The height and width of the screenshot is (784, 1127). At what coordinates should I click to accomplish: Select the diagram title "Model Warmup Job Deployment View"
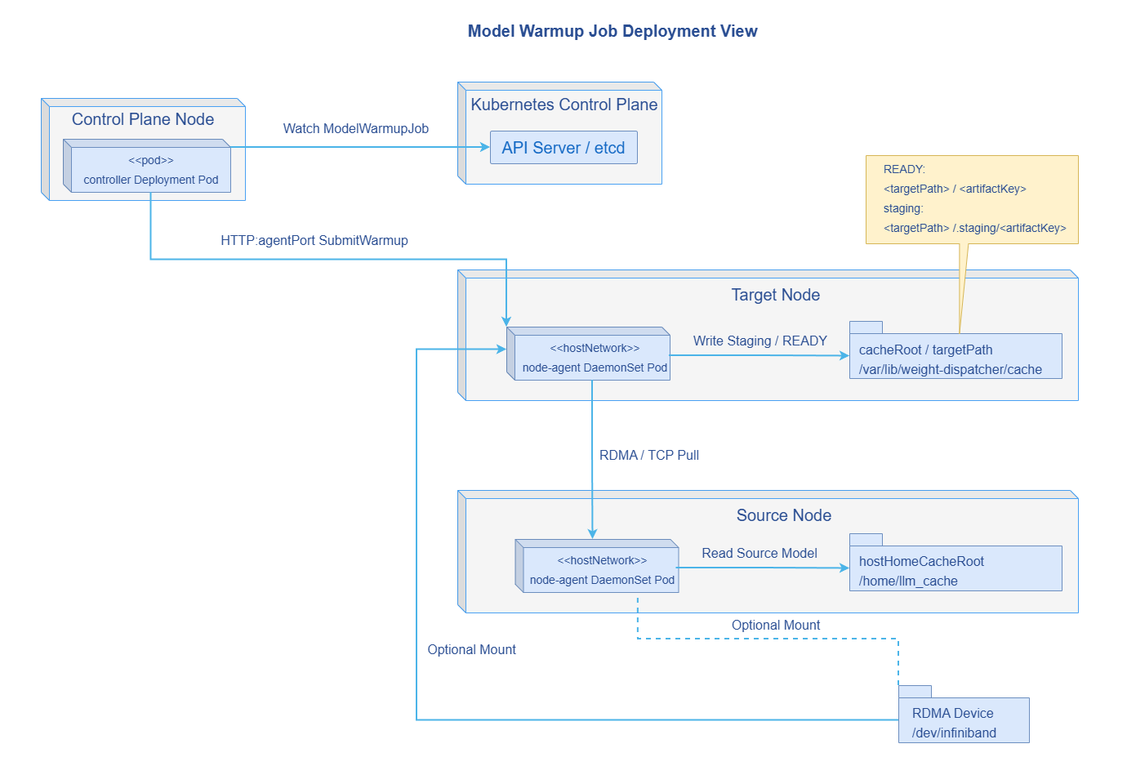point(612,31)
